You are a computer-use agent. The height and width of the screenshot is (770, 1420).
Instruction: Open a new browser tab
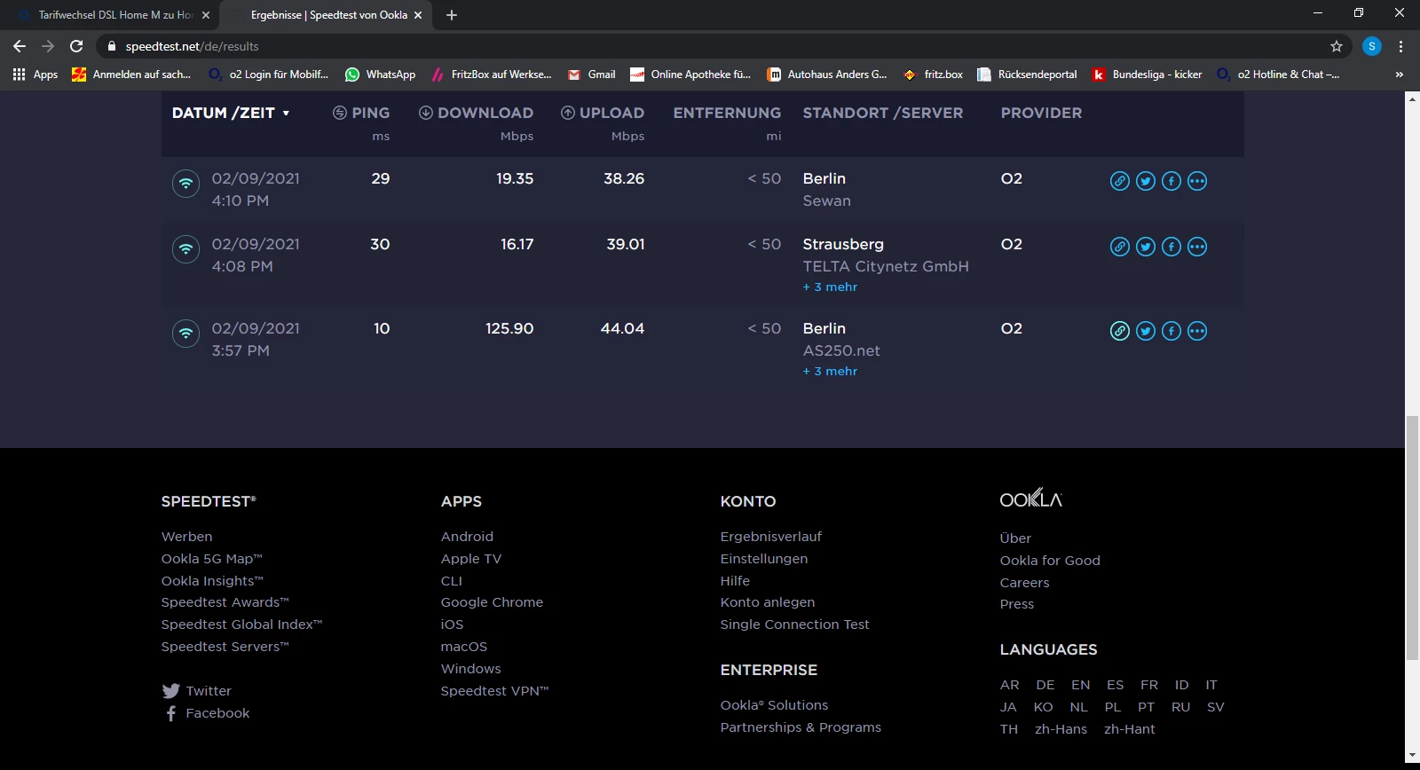[x=452, y=15]
